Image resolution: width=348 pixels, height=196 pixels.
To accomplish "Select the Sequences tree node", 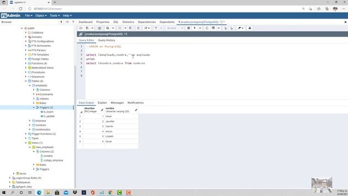I will tap(38, 77).
